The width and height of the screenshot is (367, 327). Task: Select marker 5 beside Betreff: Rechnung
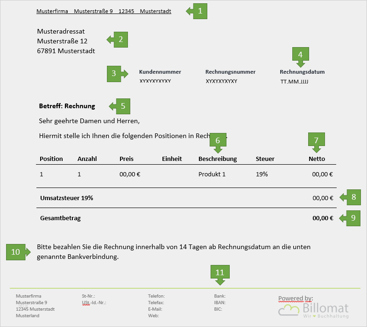coord(120,106)
